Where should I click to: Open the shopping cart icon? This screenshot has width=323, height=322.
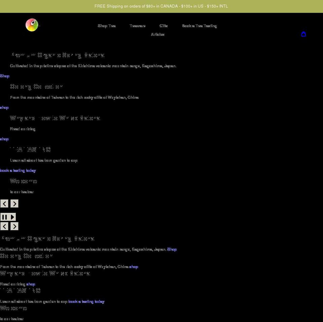[304, 34]
